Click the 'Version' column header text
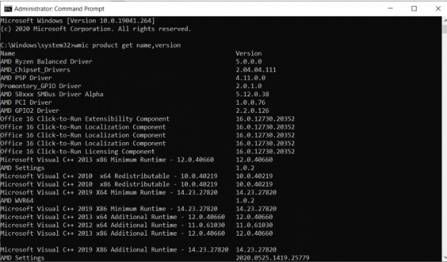Viewport: 447px width, 262px height. click(248, 53)
